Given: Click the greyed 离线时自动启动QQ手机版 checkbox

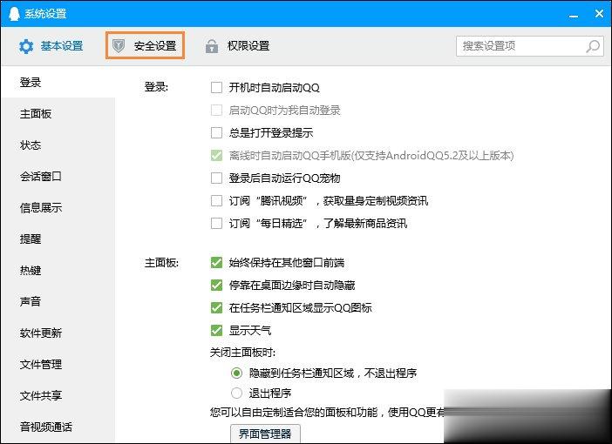Looking at the screenshot, I should point(216,156).
